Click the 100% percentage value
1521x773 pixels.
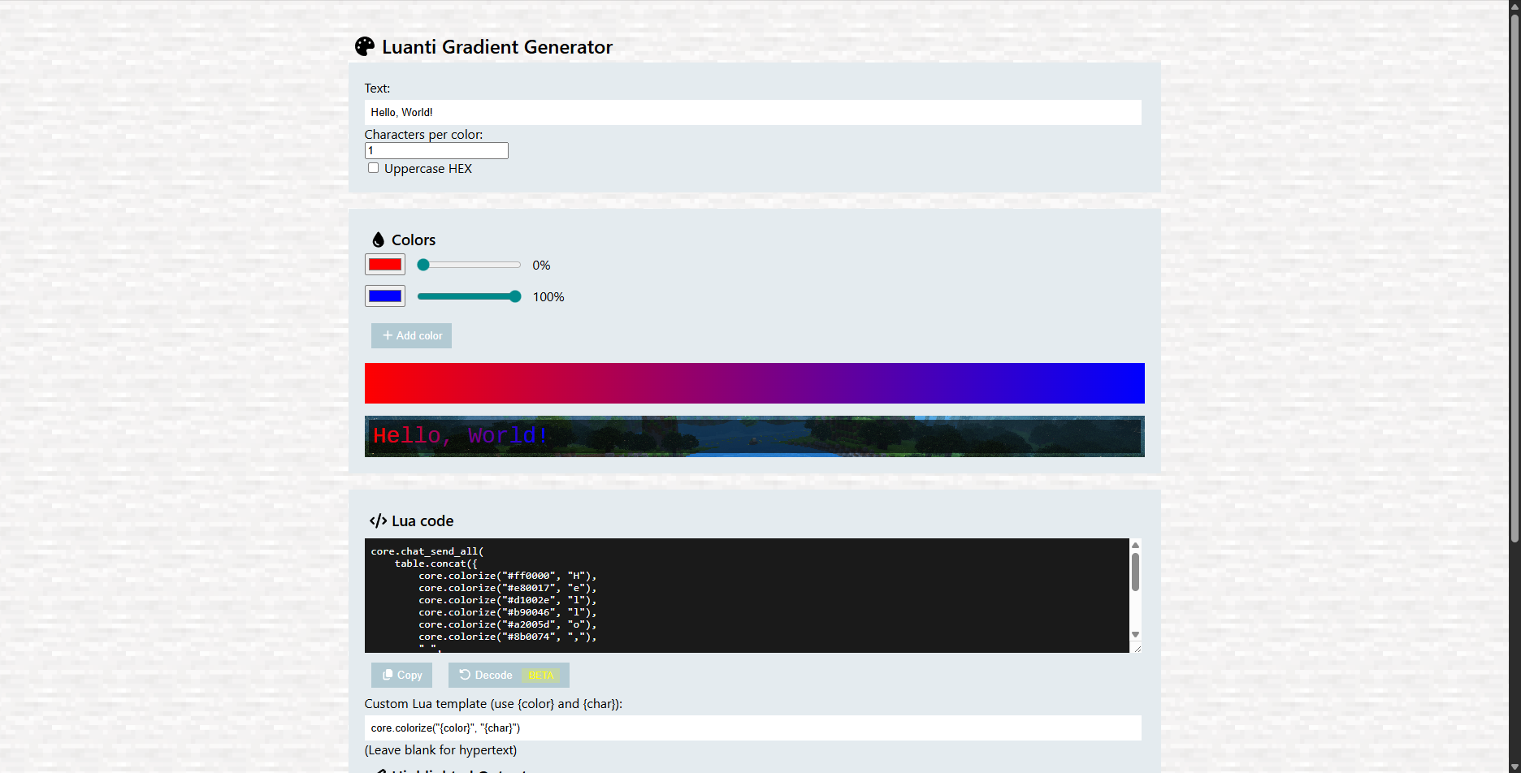click(x=548, y=297)
